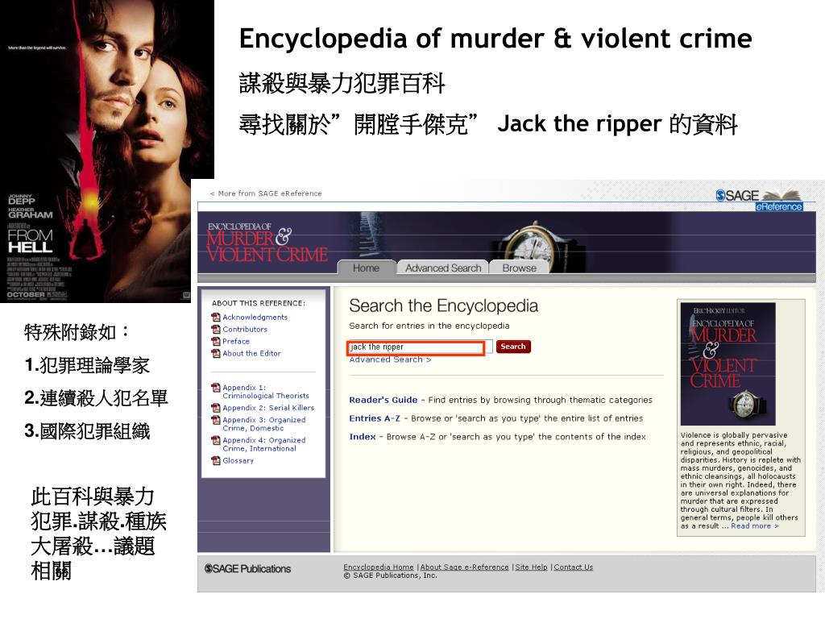Open the Encyclopedia Home footer link
This screenshot has width=825, height=619.
coord(379,567)
